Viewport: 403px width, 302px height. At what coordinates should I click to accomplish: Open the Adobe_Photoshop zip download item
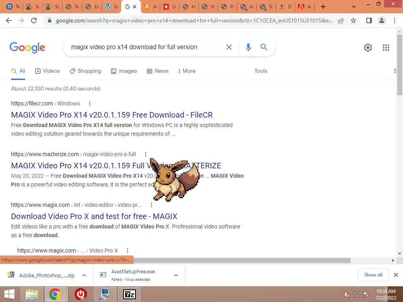coord(41,275)
